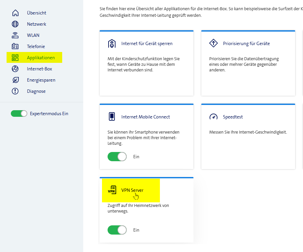The image size is (303, 252).
Task: Click the Internet-Box icon in sidebar
Action: tap(15, 69)
